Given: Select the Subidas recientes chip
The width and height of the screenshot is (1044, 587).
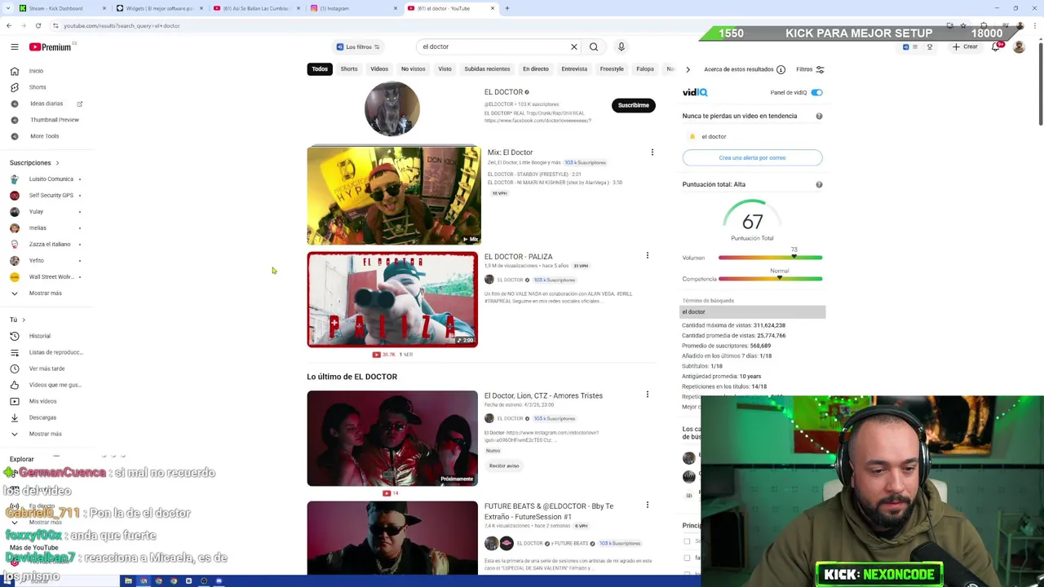Looking at the screenshot, I should coord(487,69).
